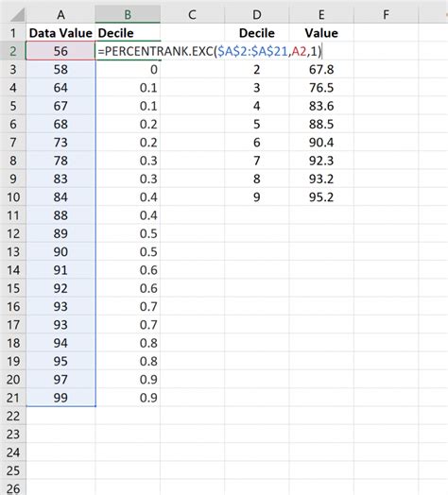Select row 2 header

(13, 51)
